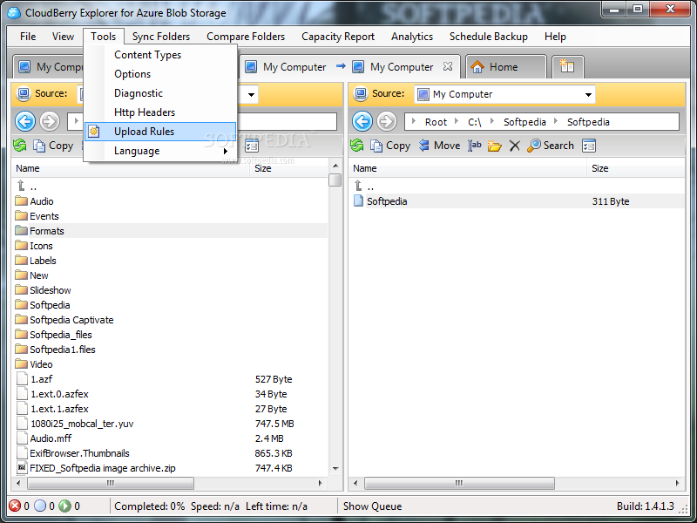Close the My Computer to My Computer tab

448,66
